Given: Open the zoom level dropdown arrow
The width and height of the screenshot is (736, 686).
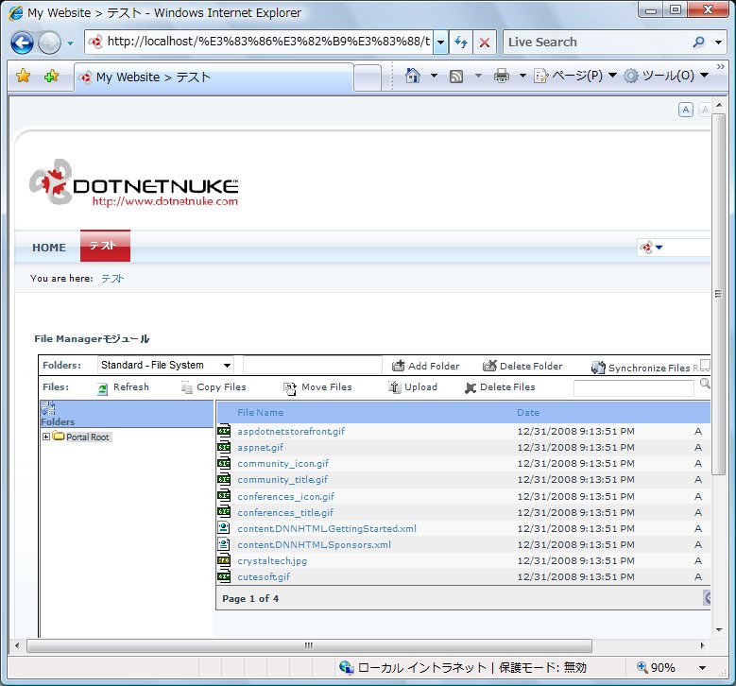Looking at the screenshot, I should (x=702, y=668).
